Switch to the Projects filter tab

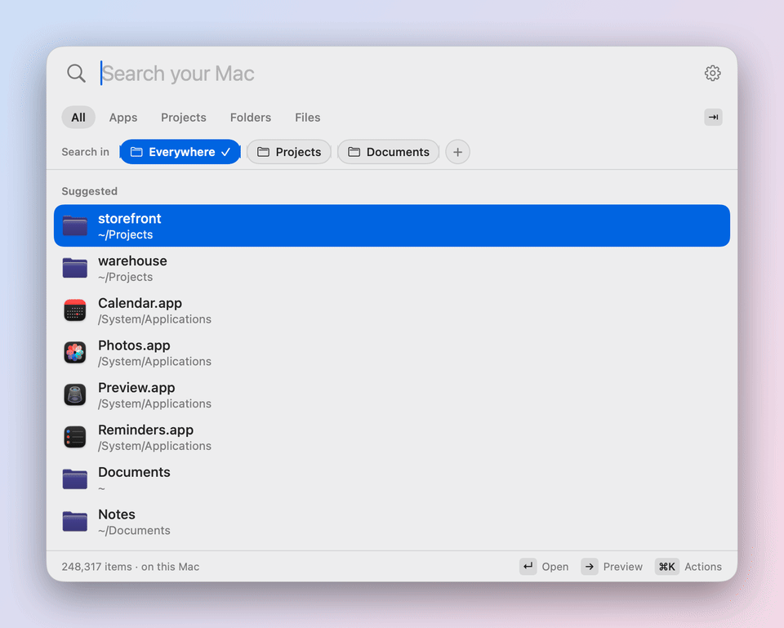click(x=184, y=118)
